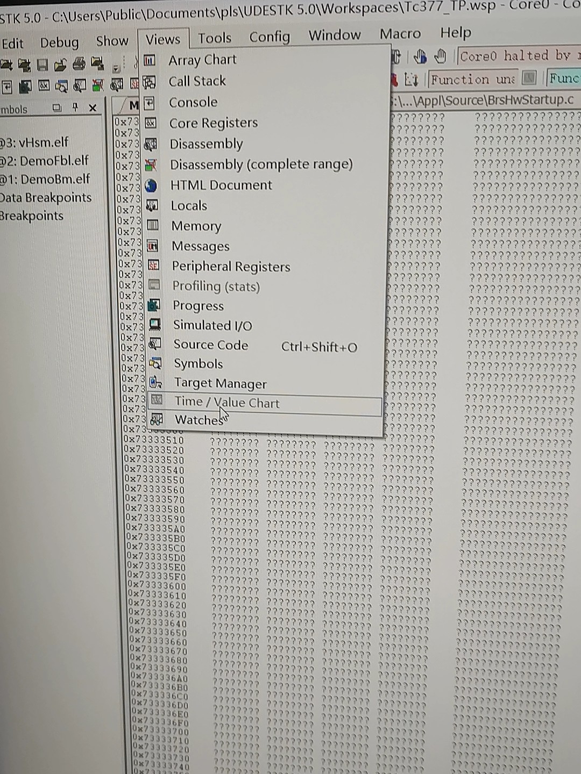Click the magnifier-over-page toolbar icon
Image resolution: width=581 pixels, height=774 pixels.
[x=80, y=85]
